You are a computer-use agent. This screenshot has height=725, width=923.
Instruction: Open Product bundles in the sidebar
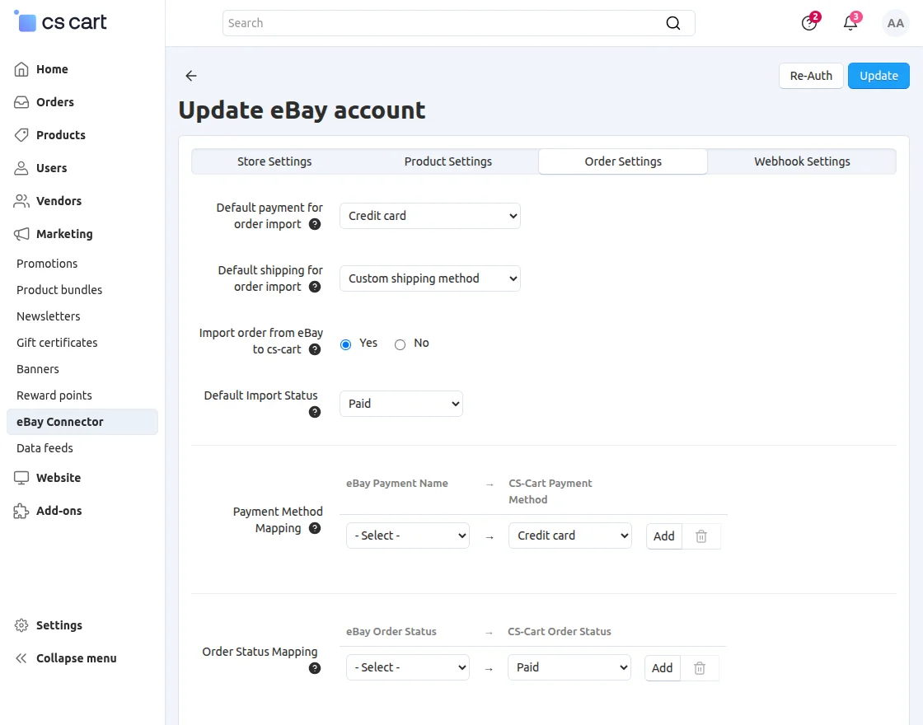59,289
